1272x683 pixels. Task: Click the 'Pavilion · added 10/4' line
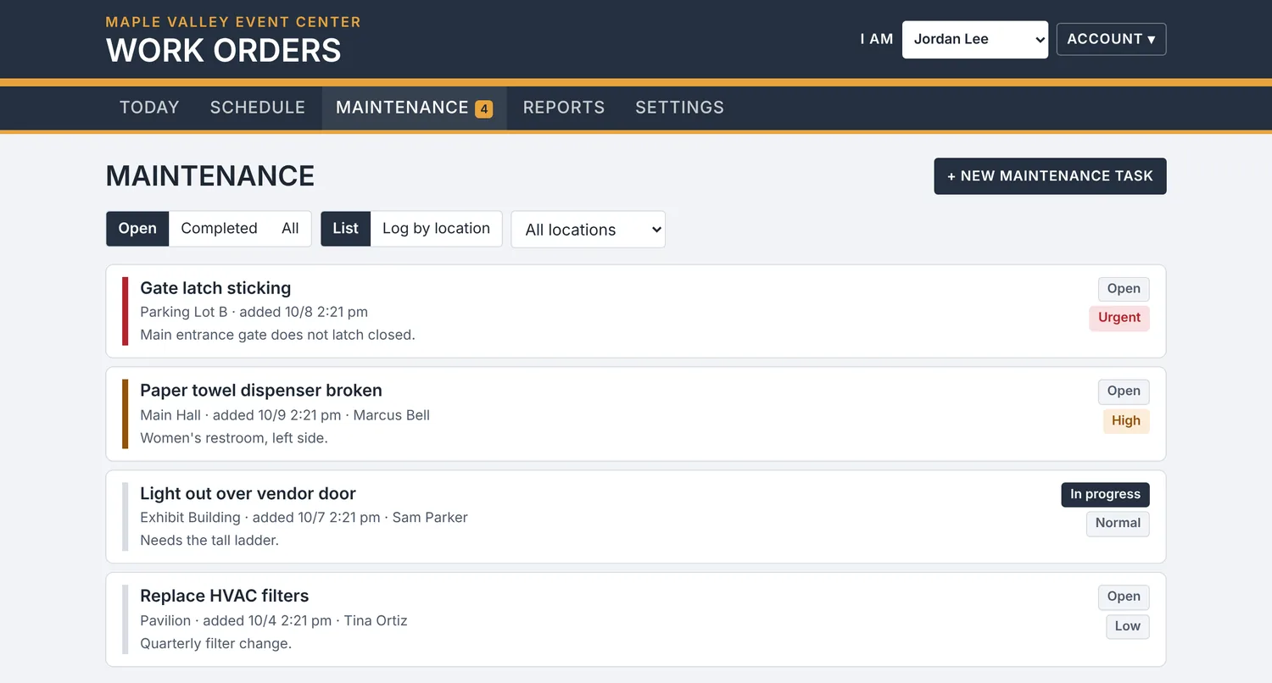pyautogui.click(x=274, y=621)
